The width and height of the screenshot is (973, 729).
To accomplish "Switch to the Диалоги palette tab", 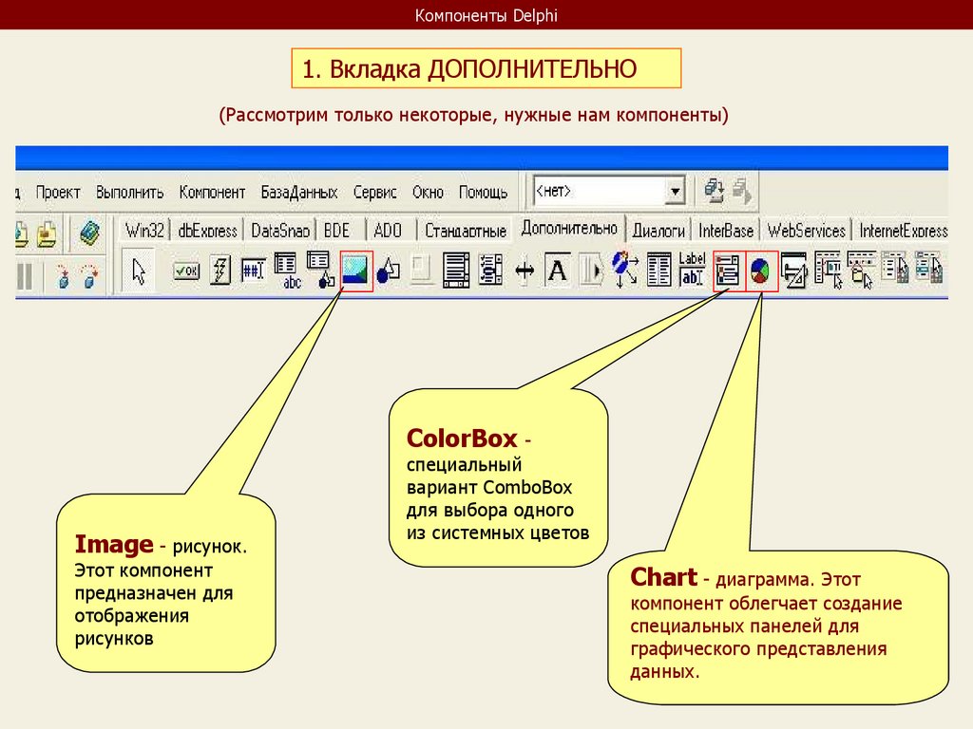I will pos(658,231).
